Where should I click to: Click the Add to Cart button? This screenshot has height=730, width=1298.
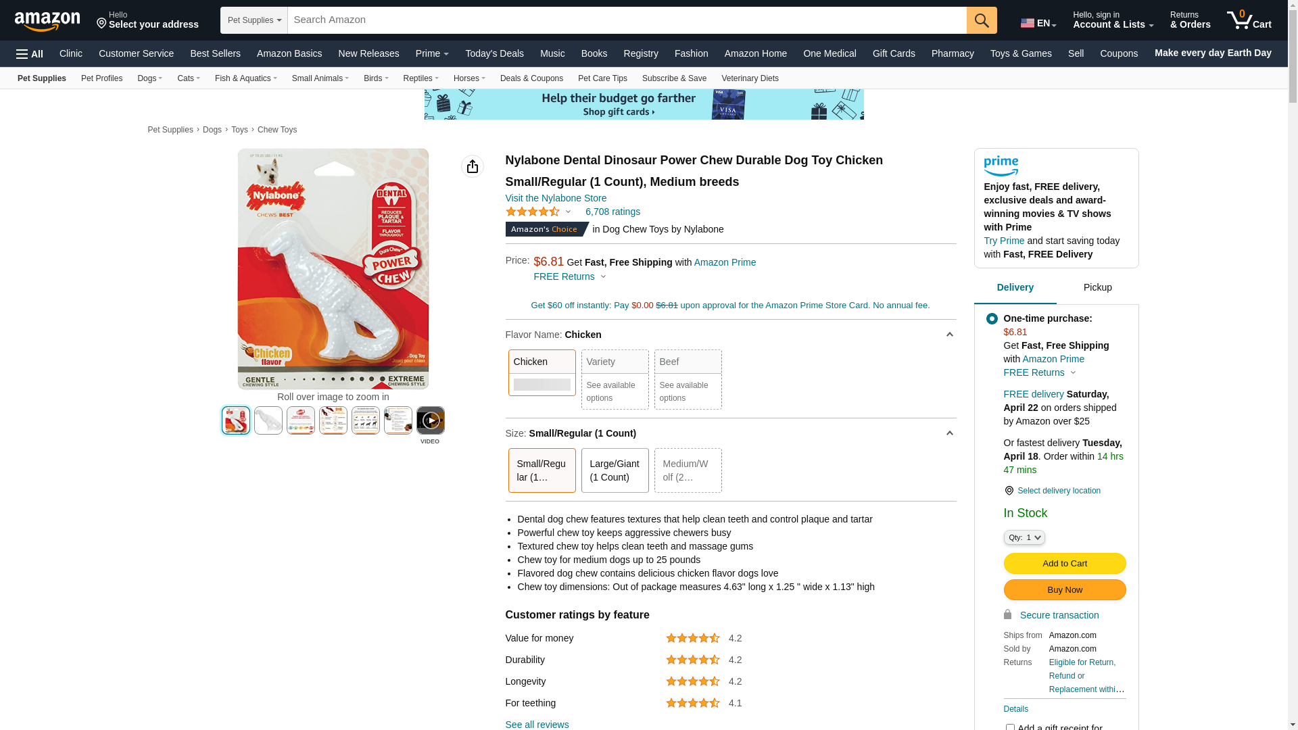click(x=1065, y=564)
